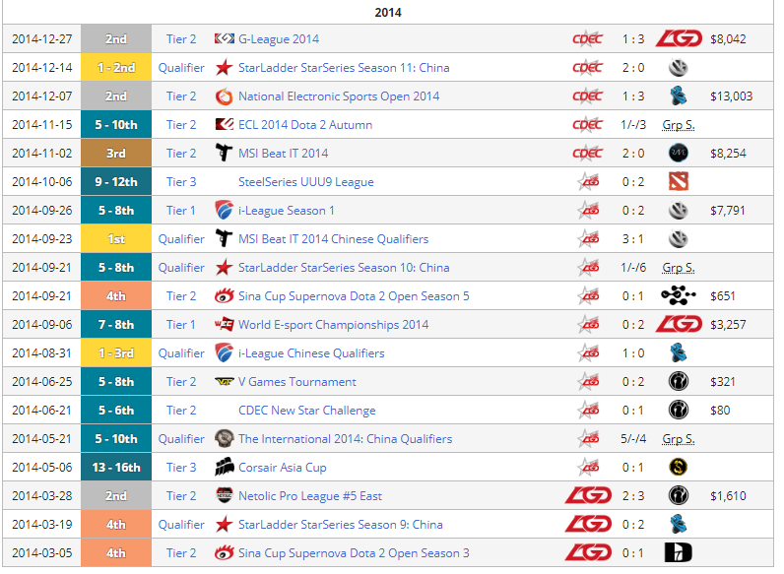Click Tier 1 link in World E-sport Championships row
Viewport: 784px width, 574px height.
click(x=181, y=325)
